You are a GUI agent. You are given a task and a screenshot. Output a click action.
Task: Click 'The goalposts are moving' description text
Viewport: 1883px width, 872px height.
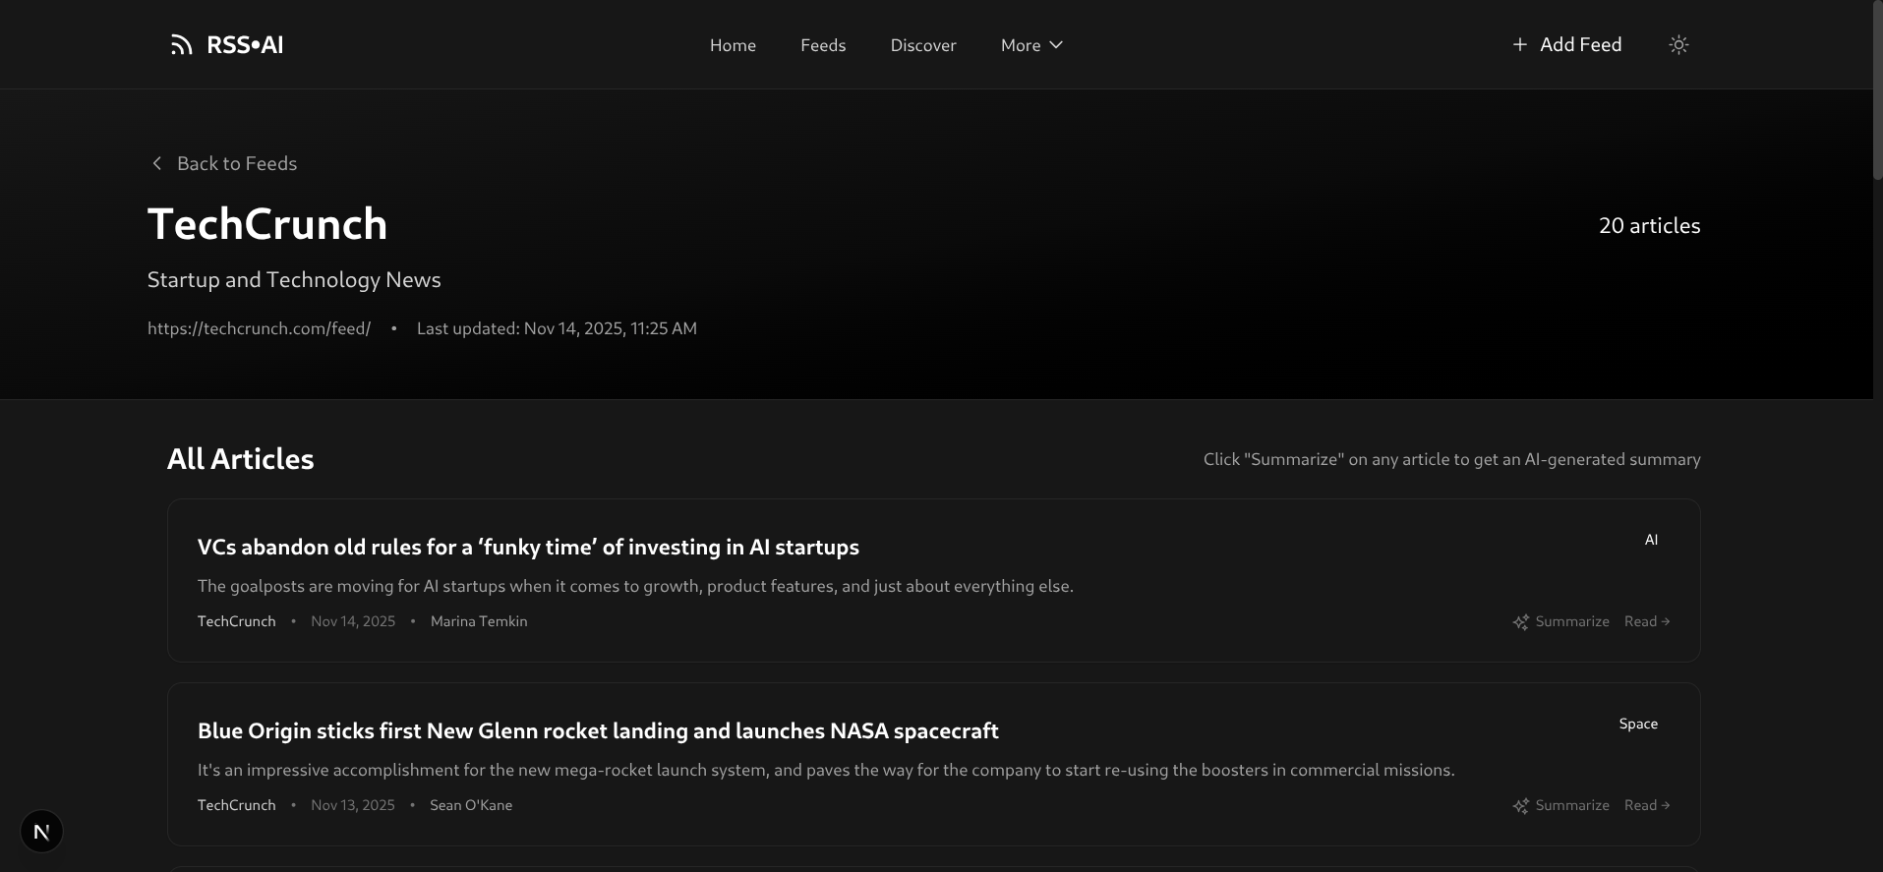[635, 586]
